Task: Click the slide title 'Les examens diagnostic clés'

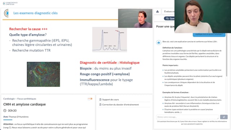Action: click(x=35, y=13)
